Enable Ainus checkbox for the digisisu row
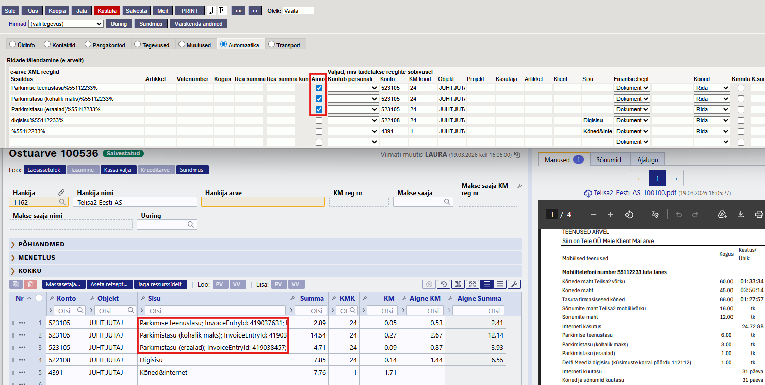The height and width of the screenshot is (385, 765). tap(319, 120)
